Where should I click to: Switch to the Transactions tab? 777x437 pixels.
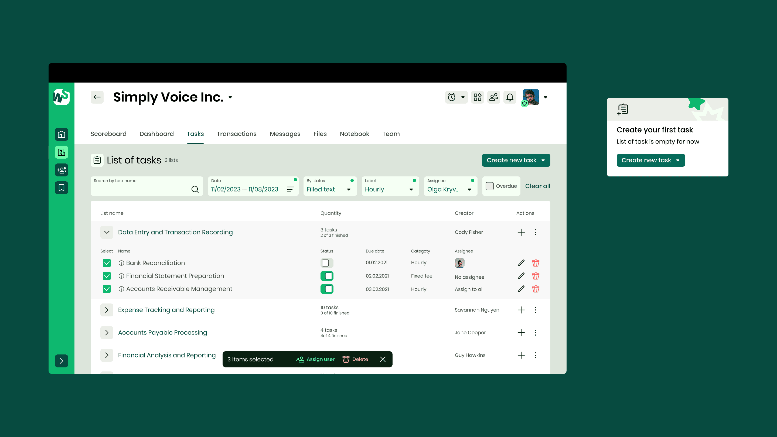237,134
